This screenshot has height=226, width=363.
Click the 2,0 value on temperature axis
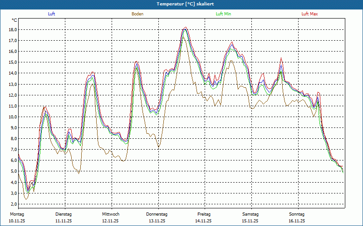13,204
